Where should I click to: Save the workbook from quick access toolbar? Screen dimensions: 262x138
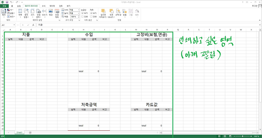point(7,2)
